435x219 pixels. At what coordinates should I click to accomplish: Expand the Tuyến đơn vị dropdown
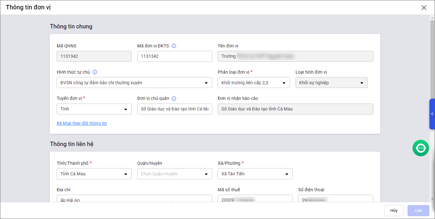pos(94,109)
